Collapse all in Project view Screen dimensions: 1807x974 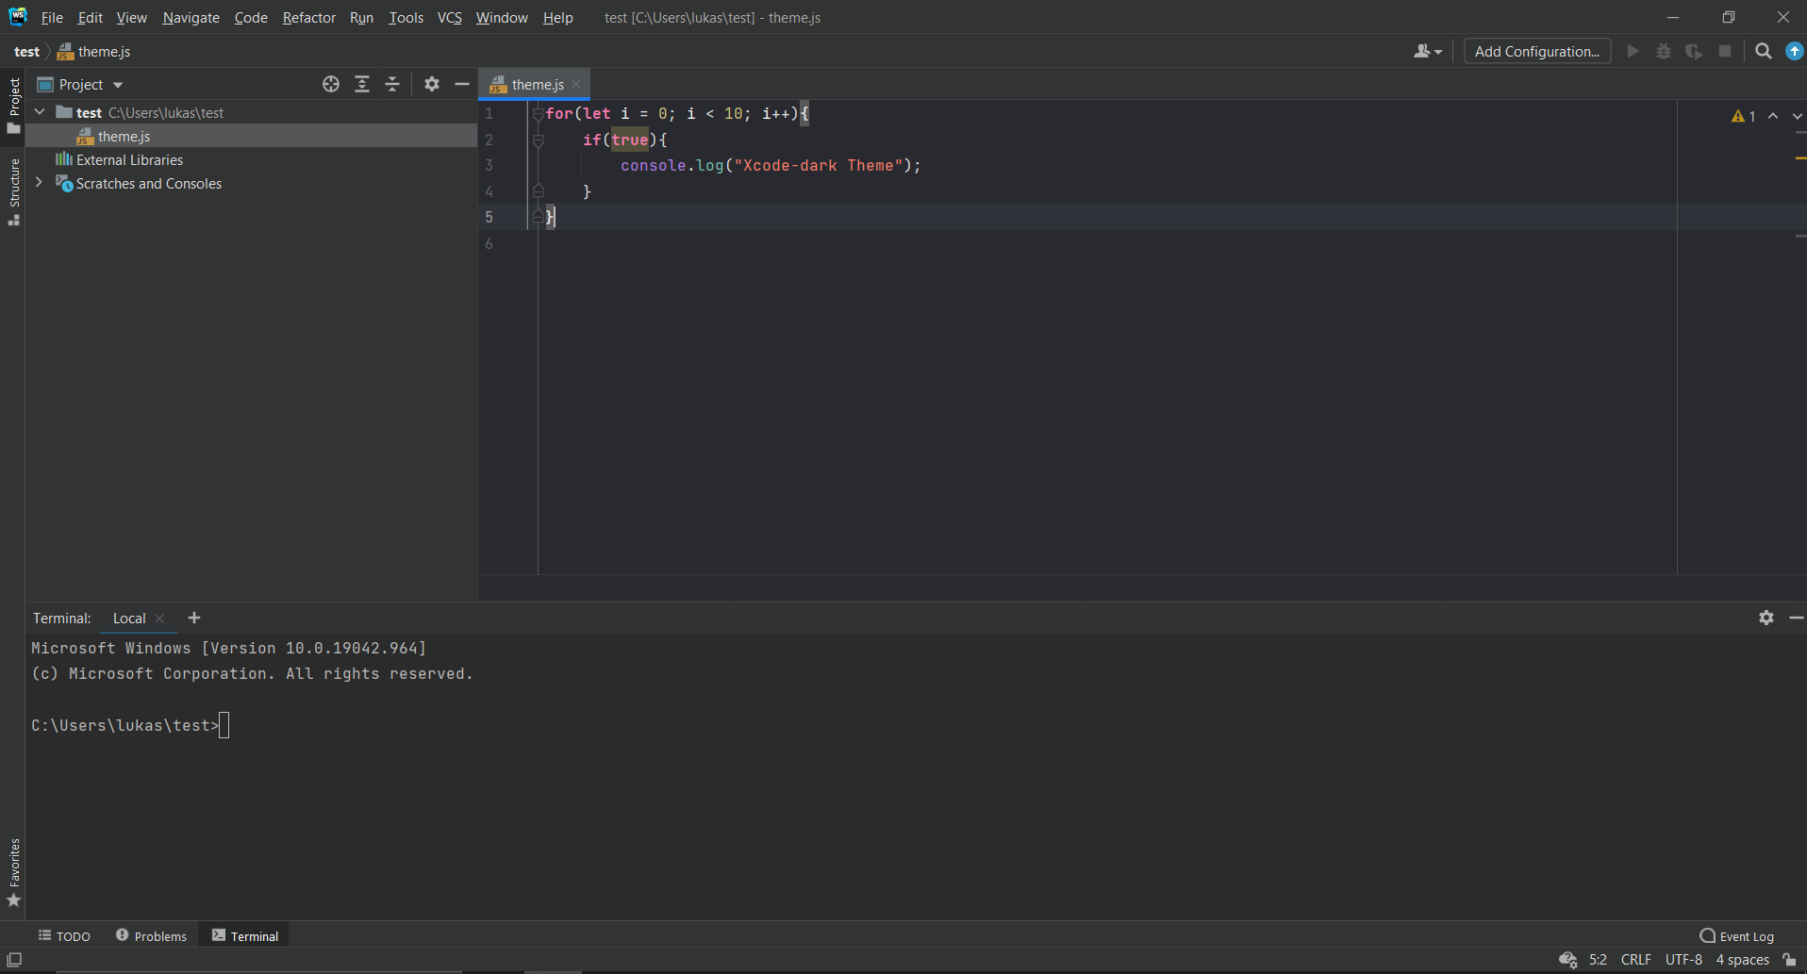click(392, 84)
